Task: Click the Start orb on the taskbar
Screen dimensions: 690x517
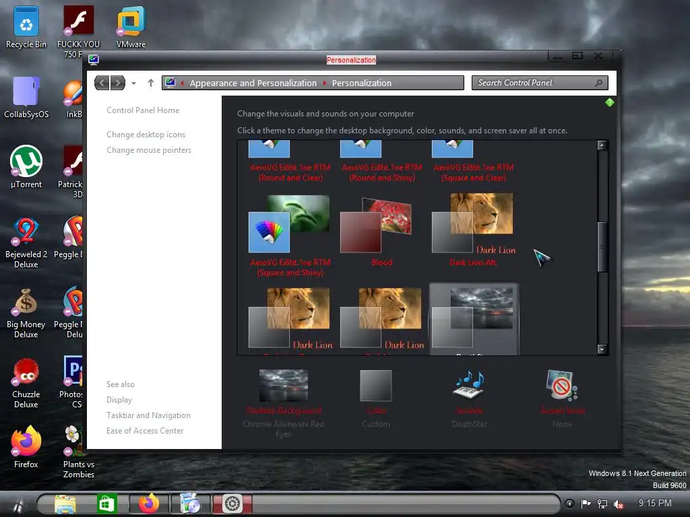Action: click(18, 504)
